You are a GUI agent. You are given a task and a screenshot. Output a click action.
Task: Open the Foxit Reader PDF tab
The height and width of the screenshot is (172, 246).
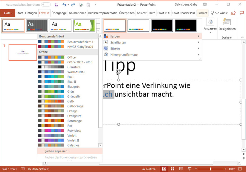[x=184, y=13]
